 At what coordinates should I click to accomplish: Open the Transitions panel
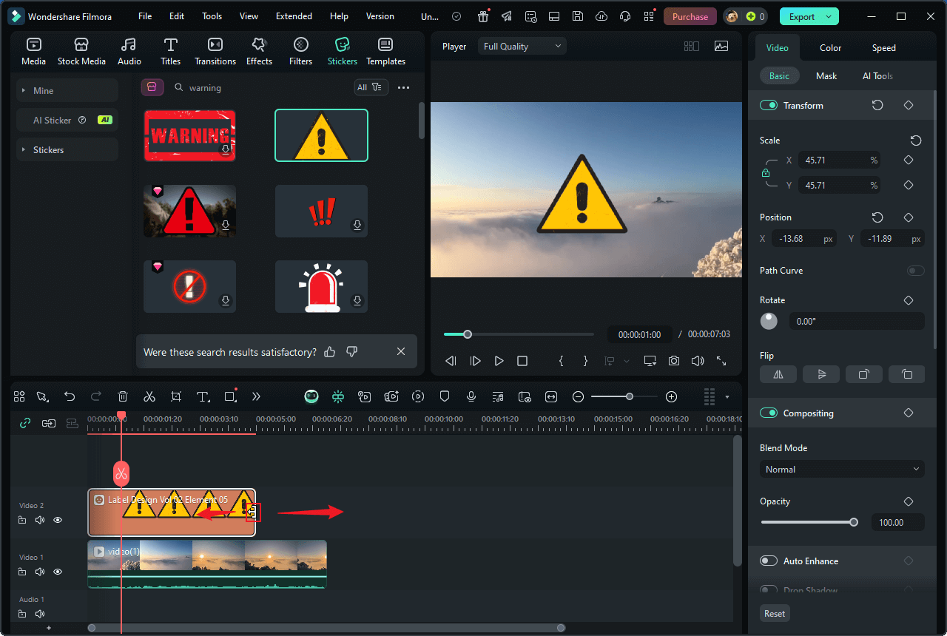215,50
